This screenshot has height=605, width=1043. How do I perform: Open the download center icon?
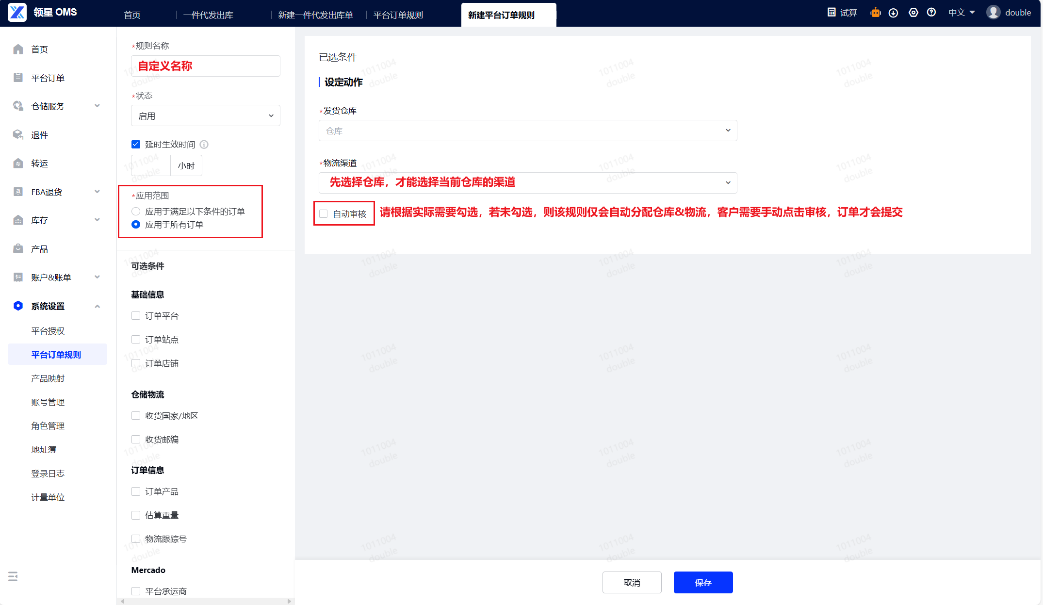tap(893, 13)
